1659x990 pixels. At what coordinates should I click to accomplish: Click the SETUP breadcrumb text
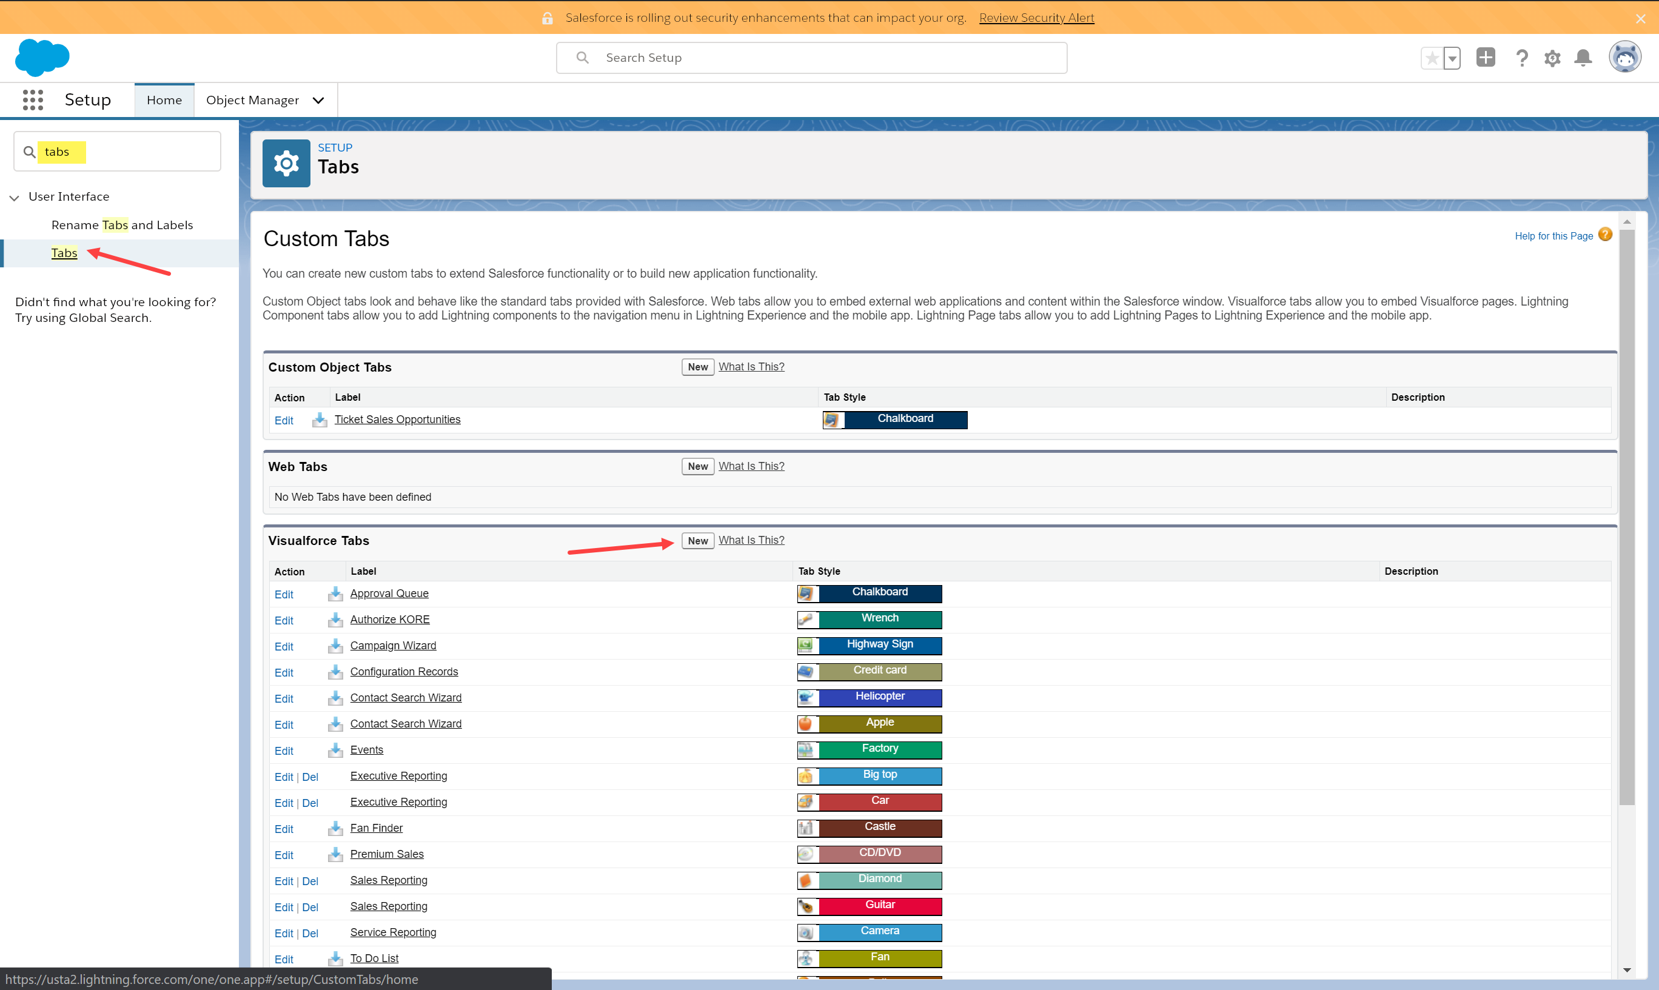pos(335,147)
